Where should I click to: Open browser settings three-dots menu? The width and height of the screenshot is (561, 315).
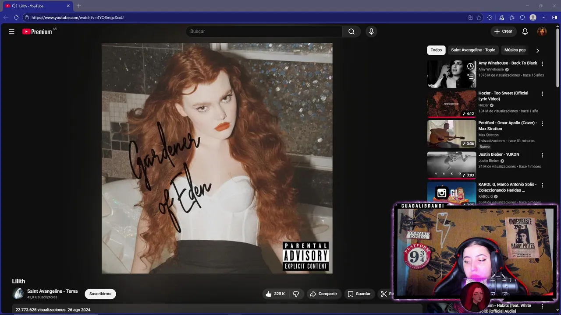coord(543,17)
